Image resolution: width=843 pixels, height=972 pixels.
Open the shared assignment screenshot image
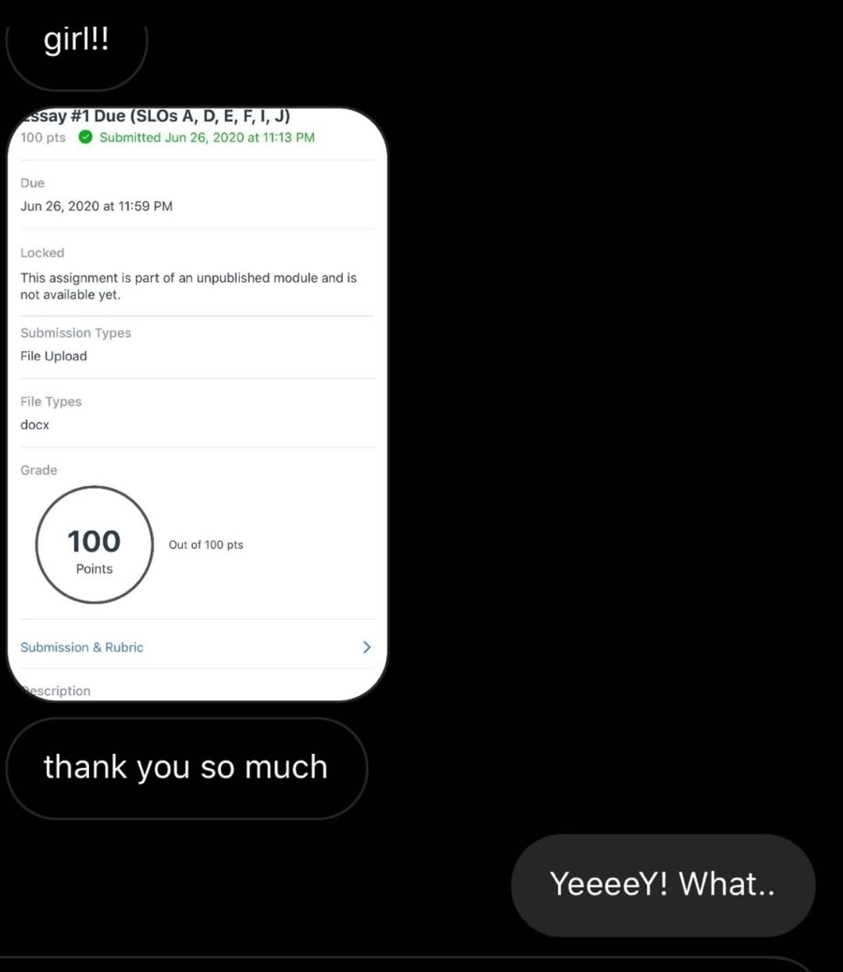pos(198,404)
